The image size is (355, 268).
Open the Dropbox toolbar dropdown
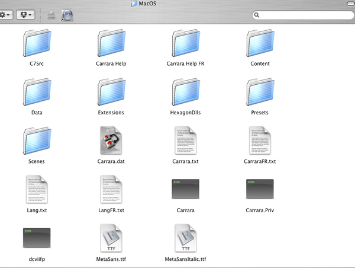coord(25,15)
